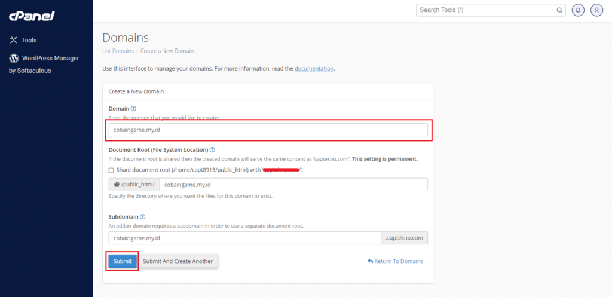Click the document root directory field

pos(293,185)
